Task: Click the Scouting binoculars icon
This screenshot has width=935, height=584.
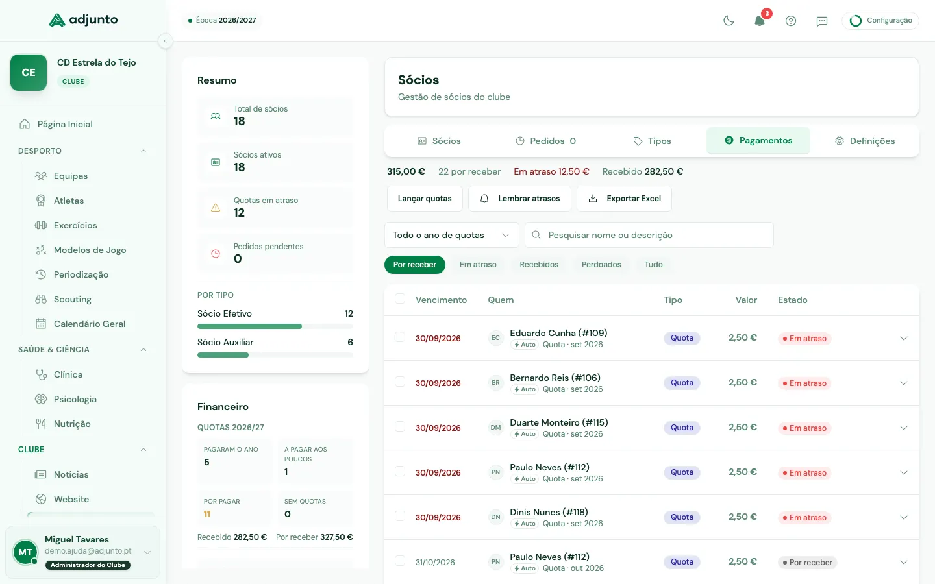Action: coord(41,299)
